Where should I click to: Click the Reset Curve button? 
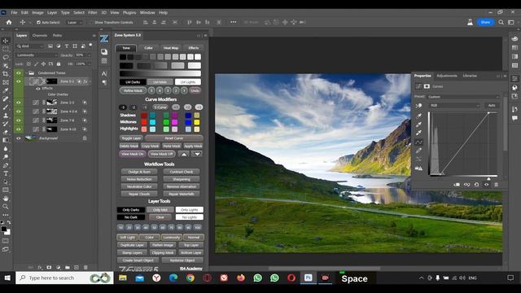[x=173, y=138]
